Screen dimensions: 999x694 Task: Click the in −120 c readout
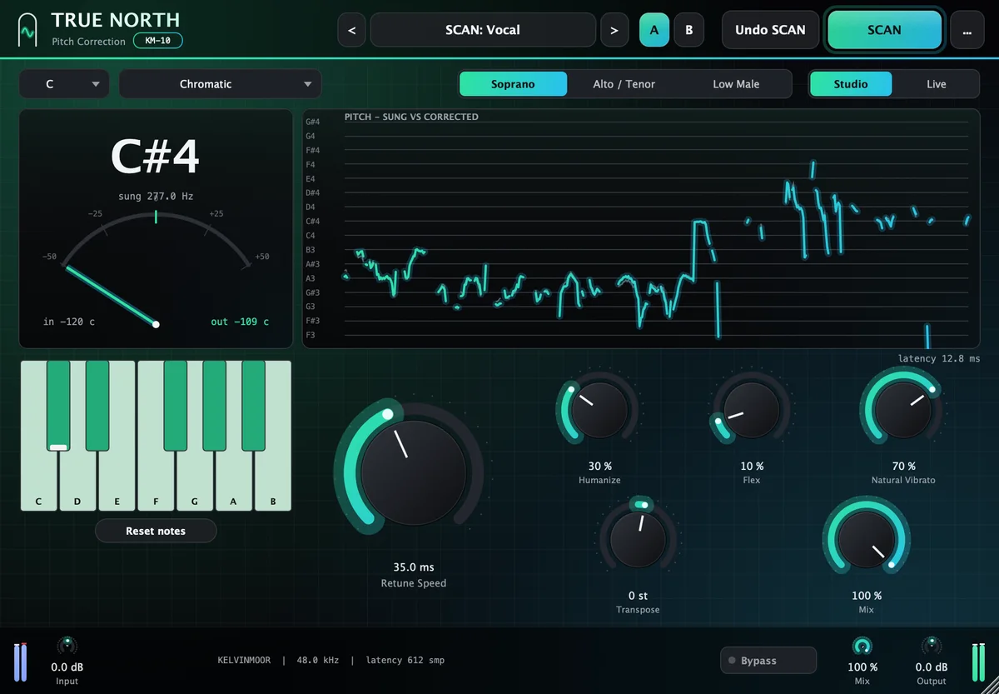[69, 322]
